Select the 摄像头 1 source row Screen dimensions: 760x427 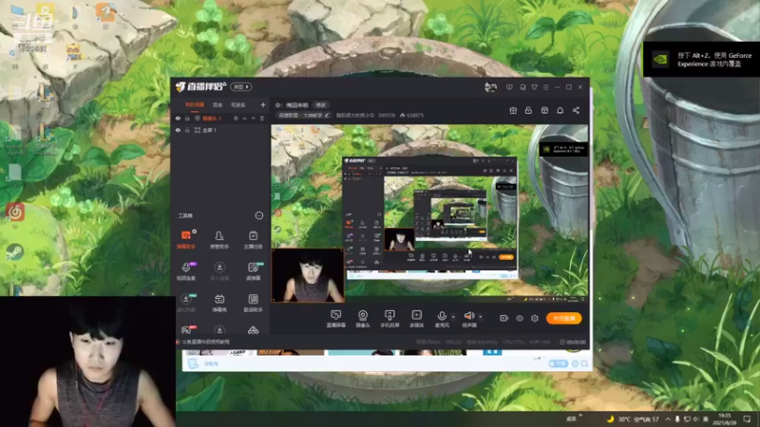220,118
